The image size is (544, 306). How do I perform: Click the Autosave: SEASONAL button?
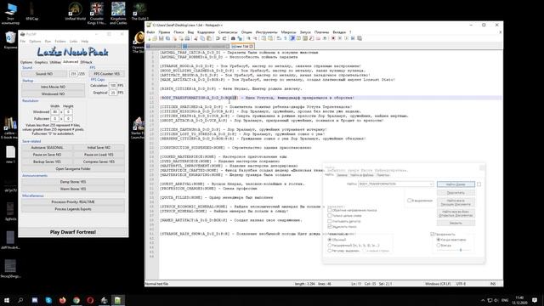coord(48,147)
